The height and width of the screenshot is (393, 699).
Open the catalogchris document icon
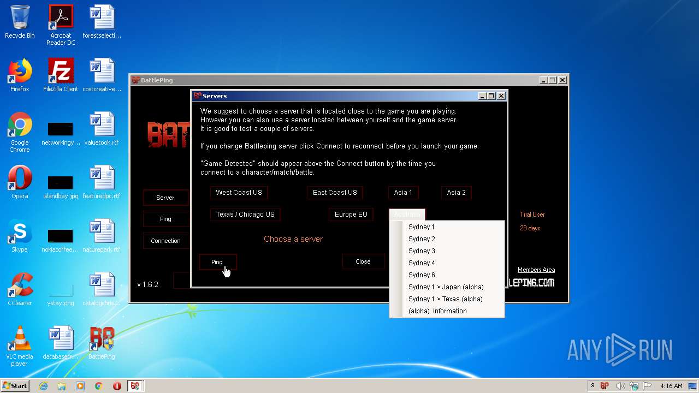[102, 289]
